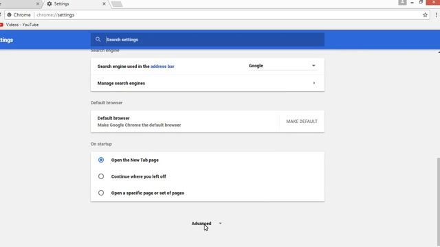440x247 pixels.
Task: Close the first browser tab
Action: pyautogui.click(x=38, y=4)
